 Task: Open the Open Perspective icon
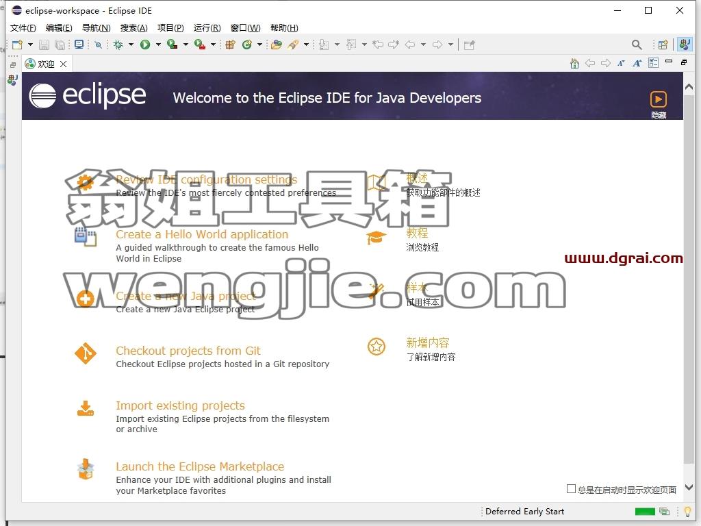pyautogui.click(x=663, y=45)
